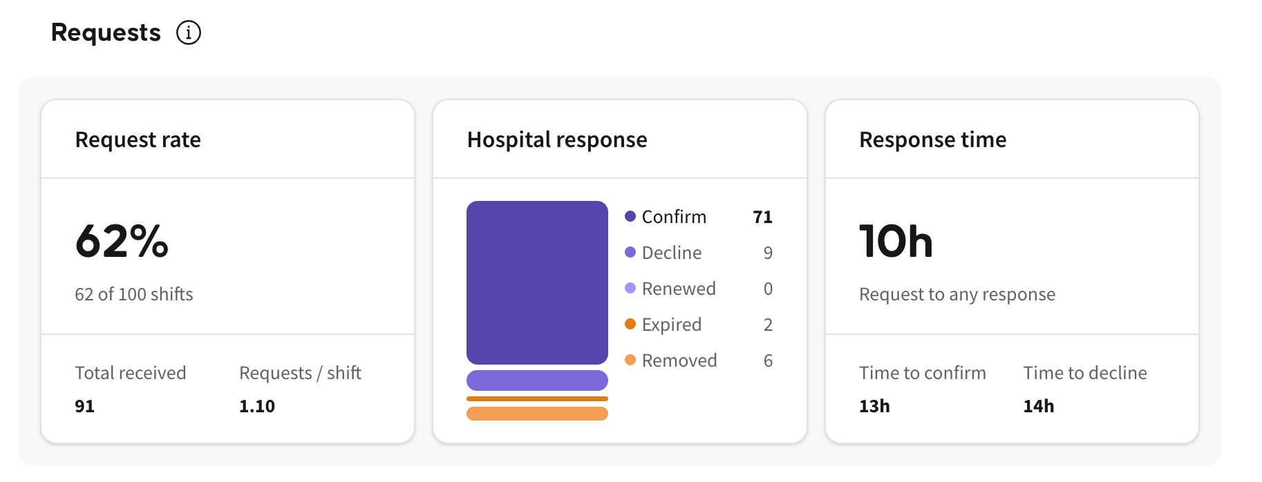The height and width of the screenshot is (482, 1262).
Task: Click the Time to decline value 14h
Action: coord(1039,406)
